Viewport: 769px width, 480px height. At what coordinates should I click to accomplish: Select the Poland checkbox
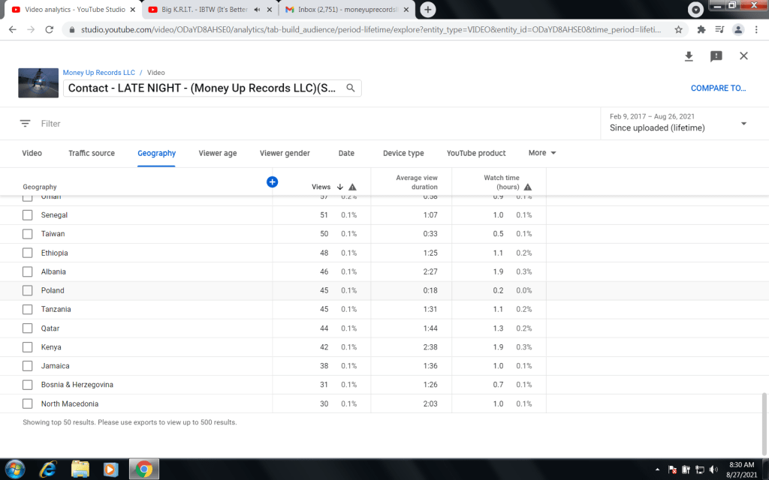[x=28, y=290]
